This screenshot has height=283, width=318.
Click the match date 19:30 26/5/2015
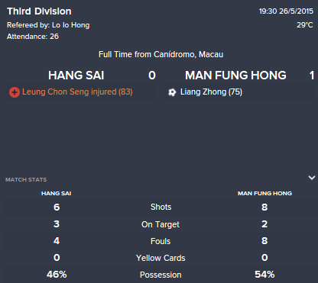coord(286,11)
